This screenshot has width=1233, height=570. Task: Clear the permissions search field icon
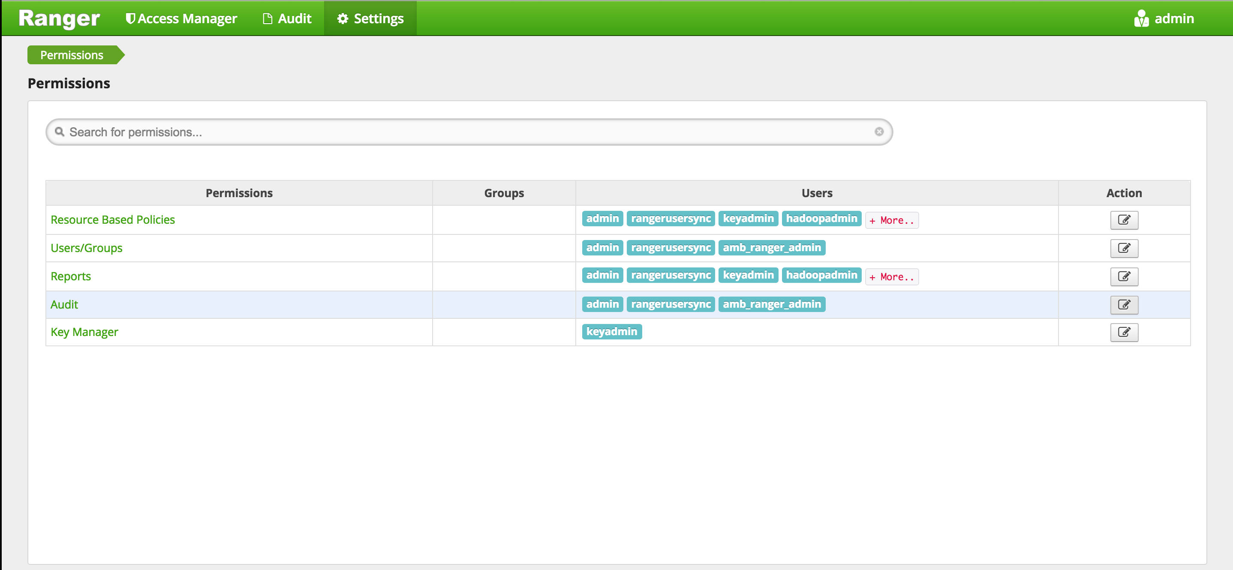click(x=879, y=132)
